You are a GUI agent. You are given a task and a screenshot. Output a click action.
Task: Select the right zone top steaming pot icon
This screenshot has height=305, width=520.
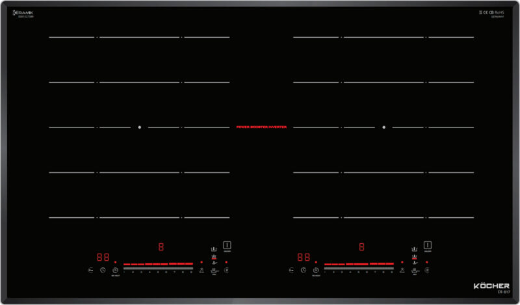(414, 248)
